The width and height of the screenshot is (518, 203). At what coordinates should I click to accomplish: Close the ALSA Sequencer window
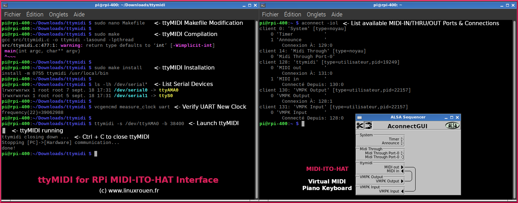click(457, 117)
